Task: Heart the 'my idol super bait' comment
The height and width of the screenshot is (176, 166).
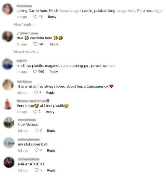Action: pyautogui.click(x=37, y=150)
